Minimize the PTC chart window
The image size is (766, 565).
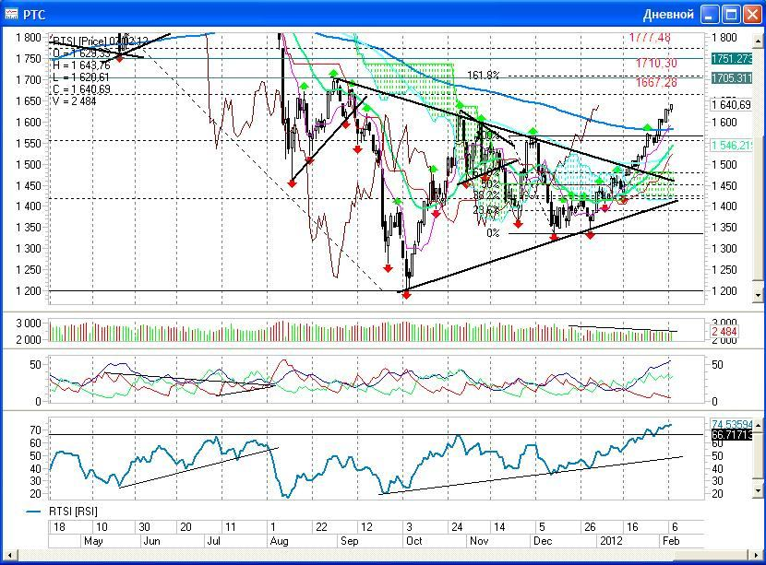(x=710, y=15)
